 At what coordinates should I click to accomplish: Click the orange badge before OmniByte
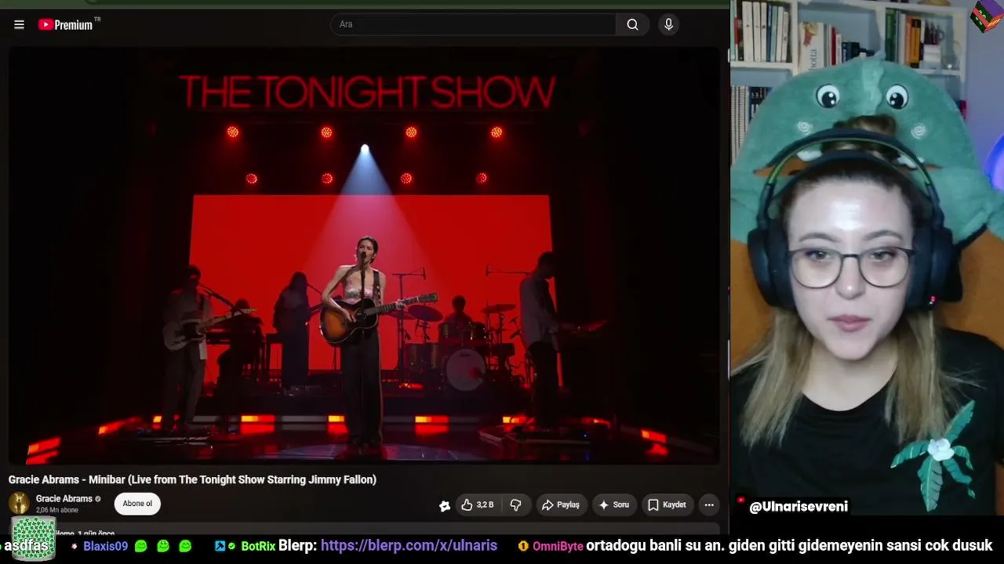pyautogui.click(x=523, y=546)
